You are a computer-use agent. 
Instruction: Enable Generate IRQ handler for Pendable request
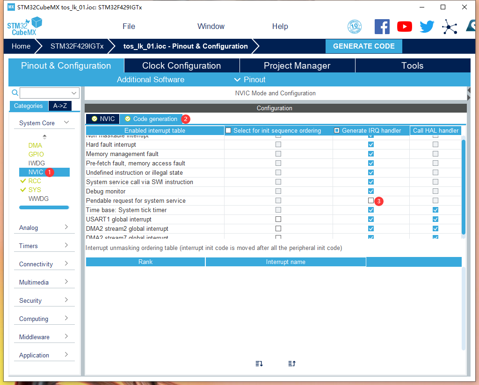(x=371, y=200)
